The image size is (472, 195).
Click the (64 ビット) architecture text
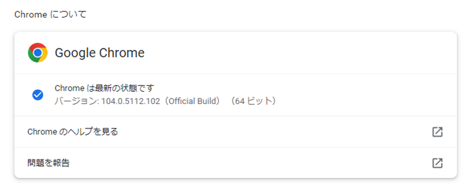[x=254, y=101]
